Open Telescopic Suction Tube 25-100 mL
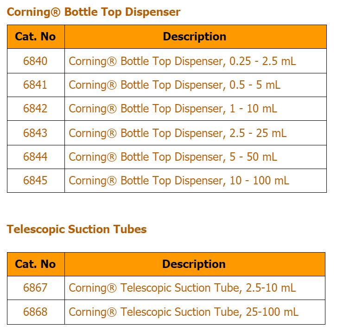Image resolution: width=337 pixels, height=333 pixels. pos(184,312)
